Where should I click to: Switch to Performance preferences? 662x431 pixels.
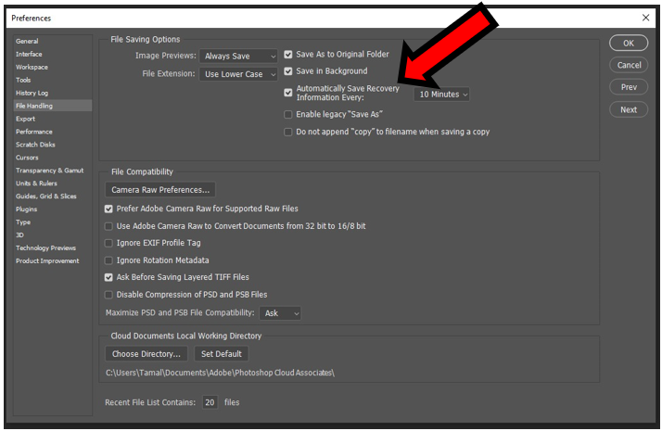pos(33,132)
